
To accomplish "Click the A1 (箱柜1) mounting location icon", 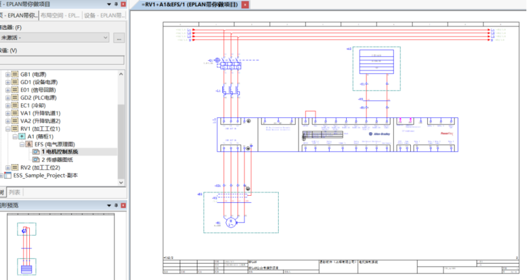I will pos(22,136).
